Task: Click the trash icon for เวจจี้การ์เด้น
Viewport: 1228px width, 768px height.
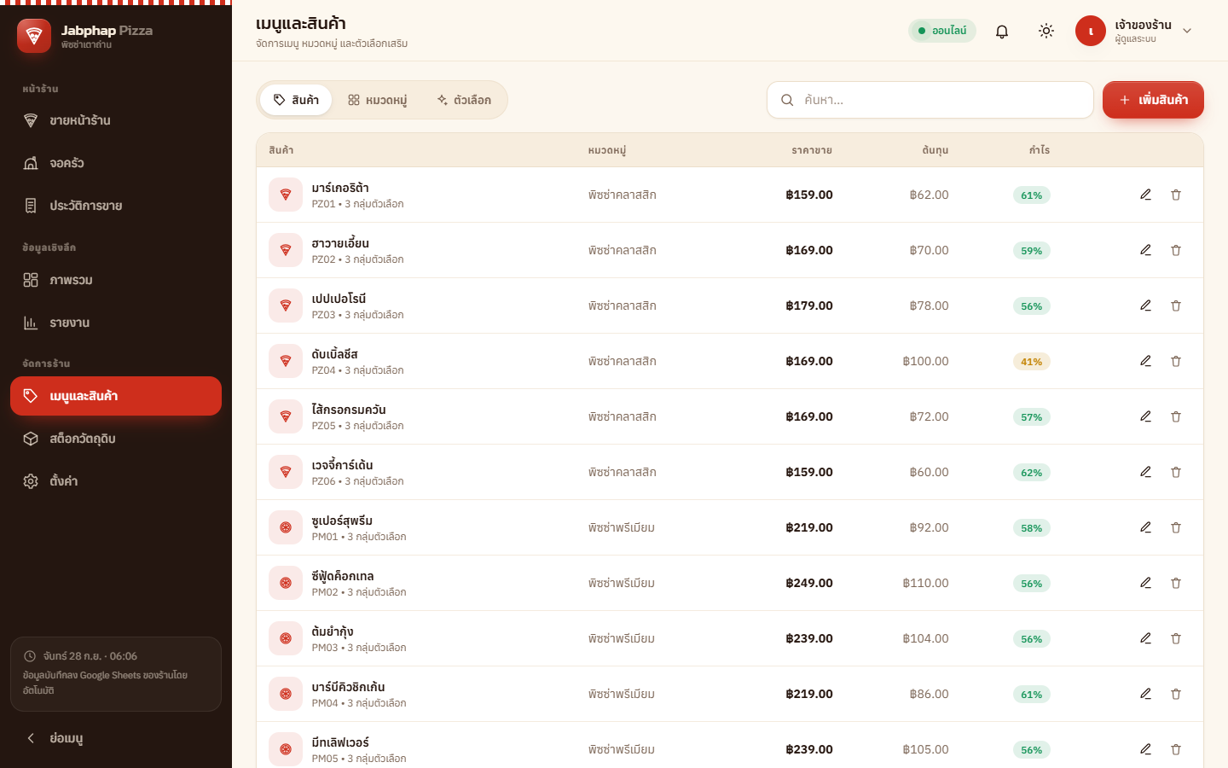Action: pyautogui.click(x=1176, y=472)
